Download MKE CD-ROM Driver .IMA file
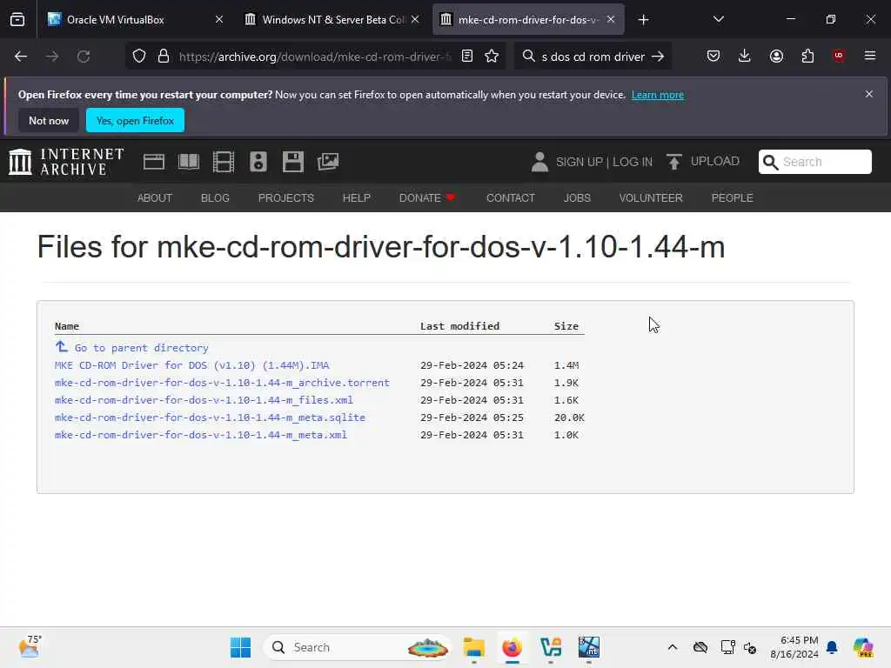 pos(192,365)
